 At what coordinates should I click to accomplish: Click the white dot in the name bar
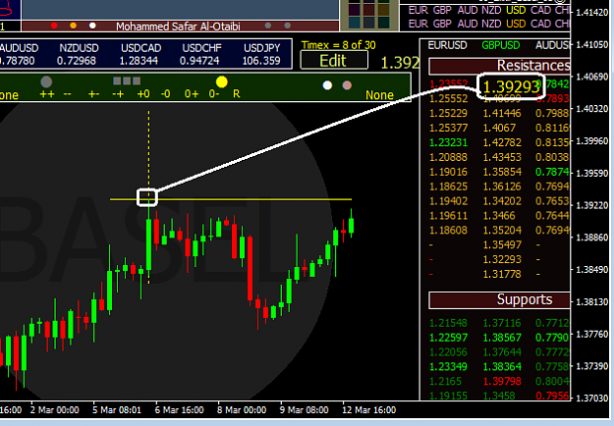pyautogui.click(x=92, y=26)
